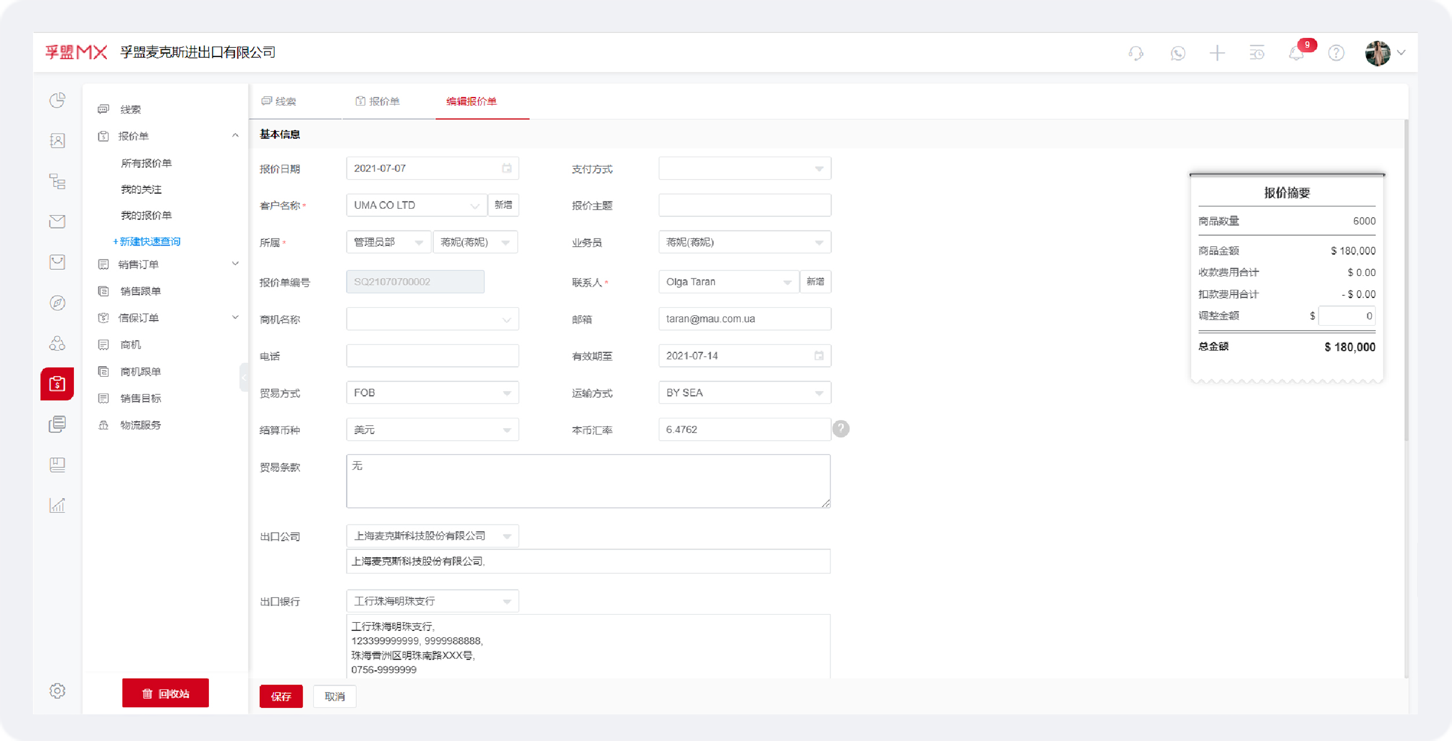Image resolution: width=1452 pixels, height=741 pixels.
Task: Click 新建快速查询 link
Action: pos(147,241)
